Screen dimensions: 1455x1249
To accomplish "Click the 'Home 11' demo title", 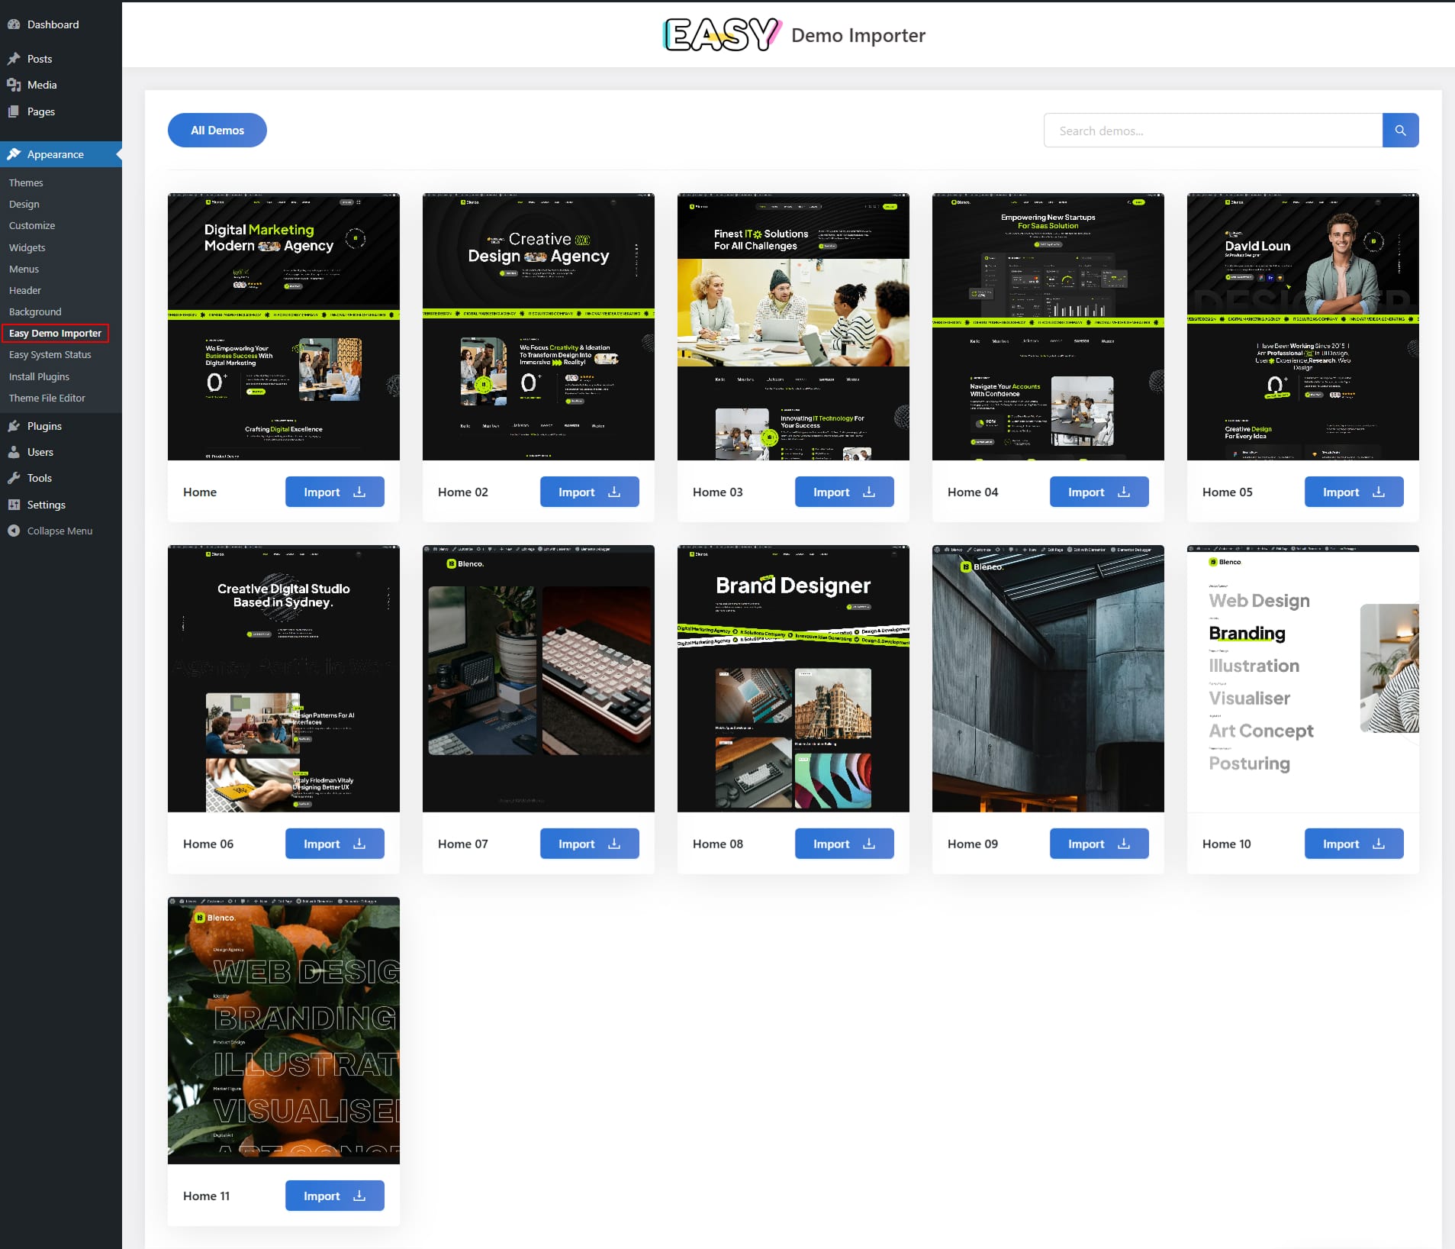I will coord(206,1196).
